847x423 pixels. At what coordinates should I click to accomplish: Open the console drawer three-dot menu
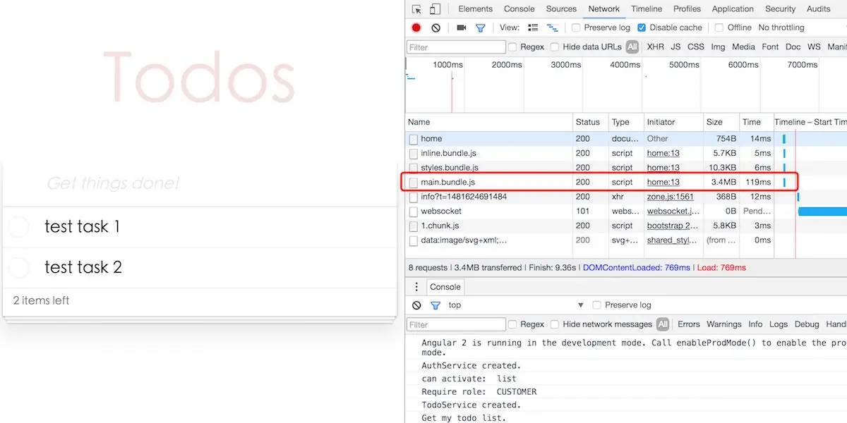[416, 287]
